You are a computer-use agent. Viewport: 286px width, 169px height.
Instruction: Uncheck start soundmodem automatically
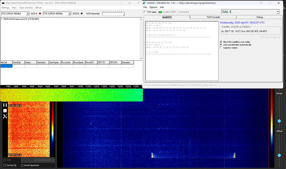click(221, 45)
